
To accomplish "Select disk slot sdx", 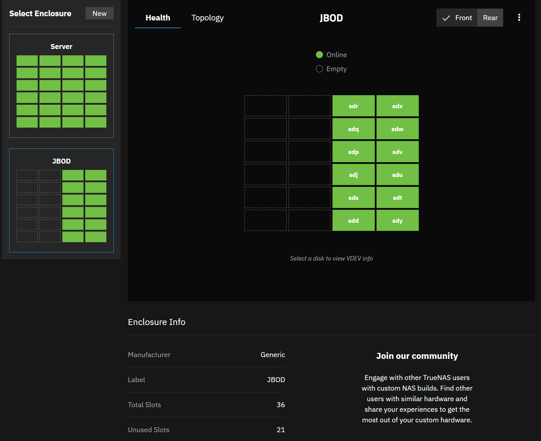I will pyautogui.click(x=397, y=106).
